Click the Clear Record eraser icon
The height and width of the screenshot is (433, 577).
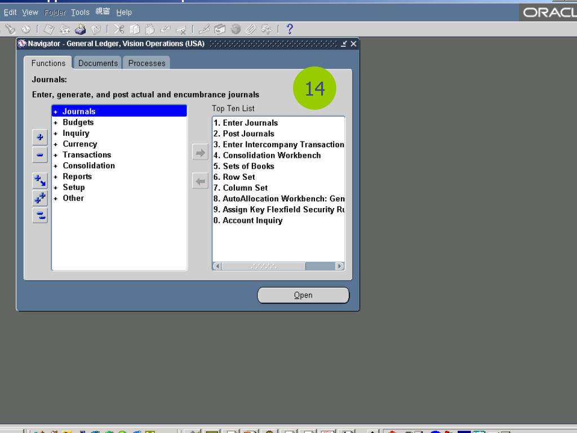point(166,29)
